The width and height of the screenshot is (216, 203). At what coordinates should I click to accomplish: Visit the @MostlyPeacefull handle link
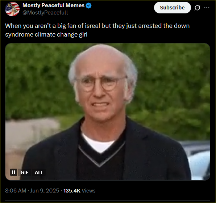coord(45,13)
